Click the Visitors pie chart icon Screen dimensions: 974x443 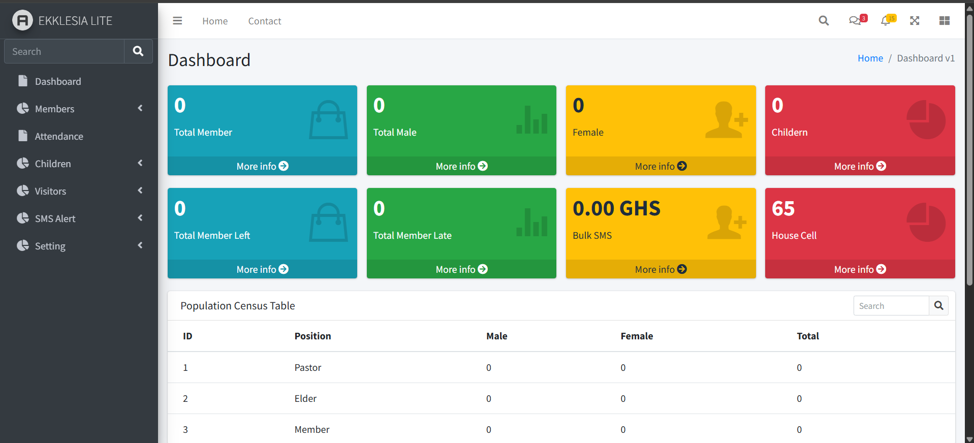[x=22, y=191]
